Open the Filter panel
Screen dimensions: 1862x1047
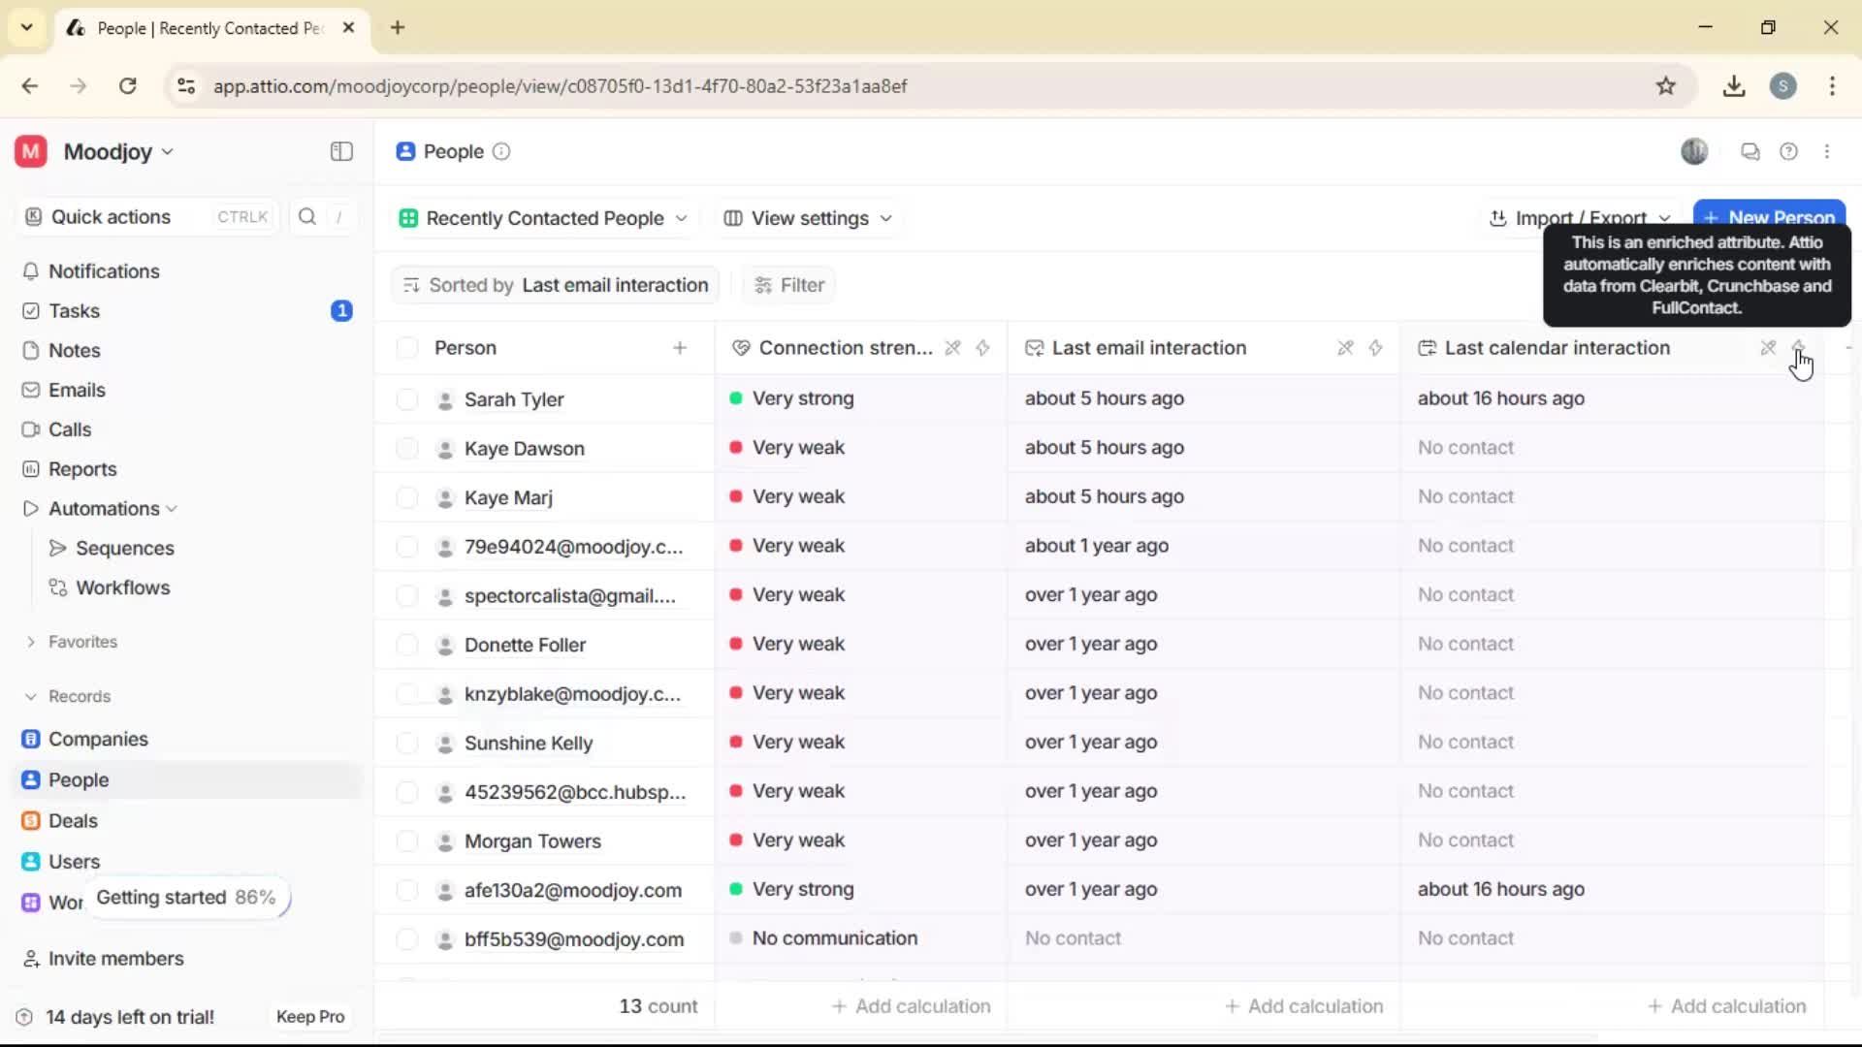788,284
